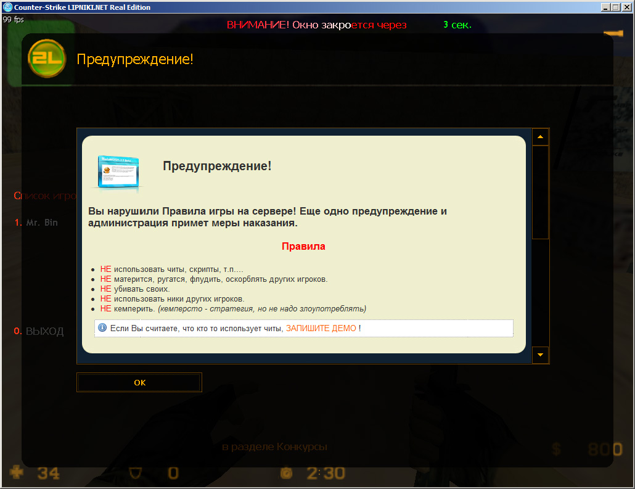The width and height of the screenshot is (635, 489).
Task: Click the health cross icon in HUD
Action: (x=16, y=472)
